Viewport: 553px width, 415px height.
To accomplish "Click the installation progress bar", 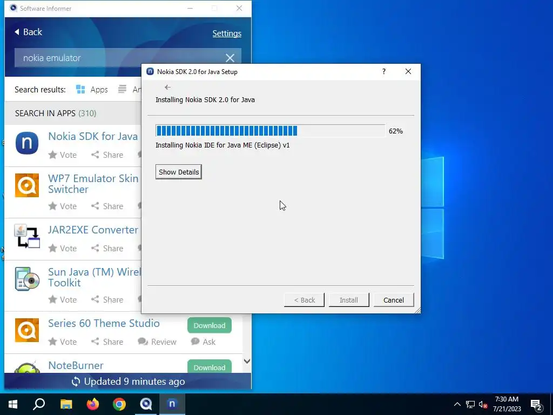I will coord(270,131).
